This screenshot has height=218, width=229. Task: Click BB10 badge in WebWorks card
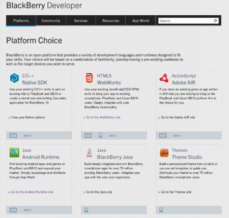coord(112,136)
